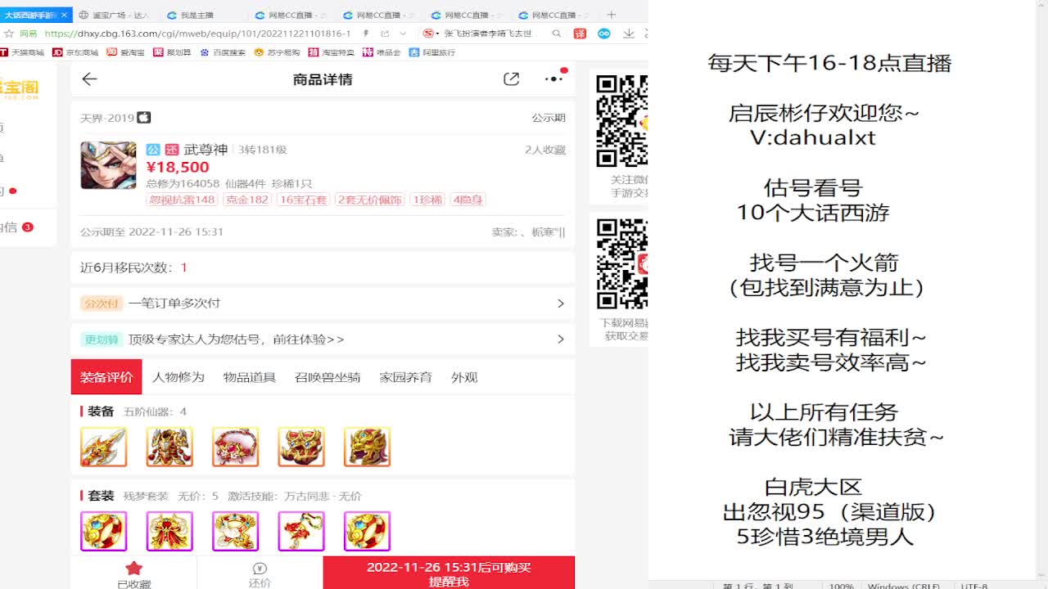Switch to the 物品道具 tab
This screenshot has width=1048, height=589.
pyautogui.click(x=250, y=377)
